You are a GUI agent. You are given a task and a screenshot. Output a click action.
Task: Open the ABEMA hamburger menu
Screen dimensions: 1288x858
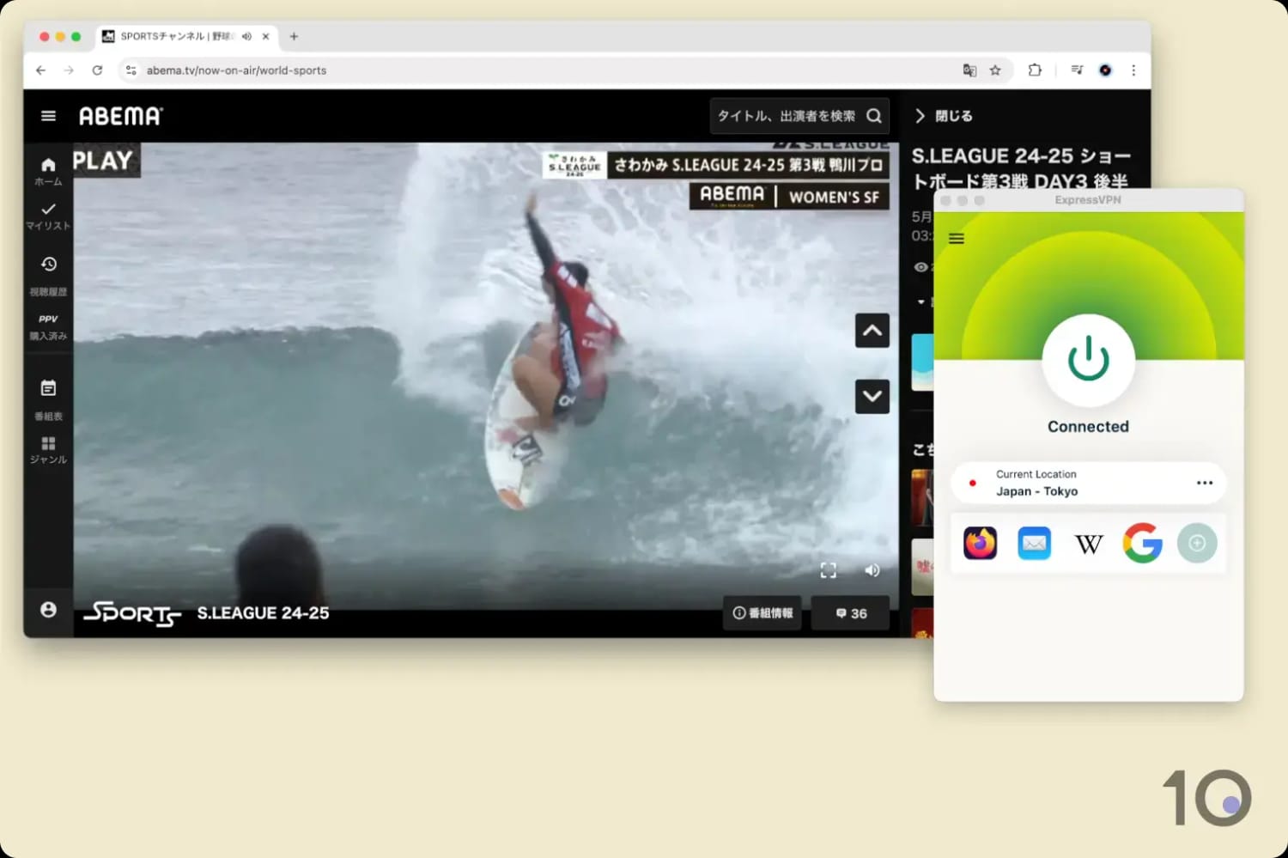click(x=48, y=116)
